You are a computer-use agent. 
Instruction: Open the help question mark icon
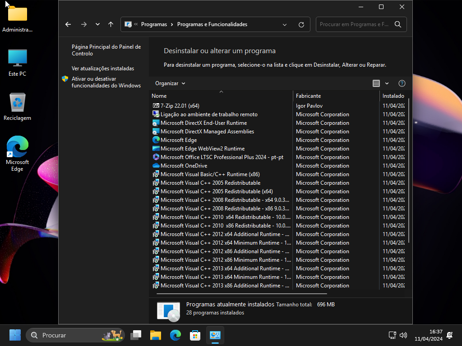[x=402, y=83]
